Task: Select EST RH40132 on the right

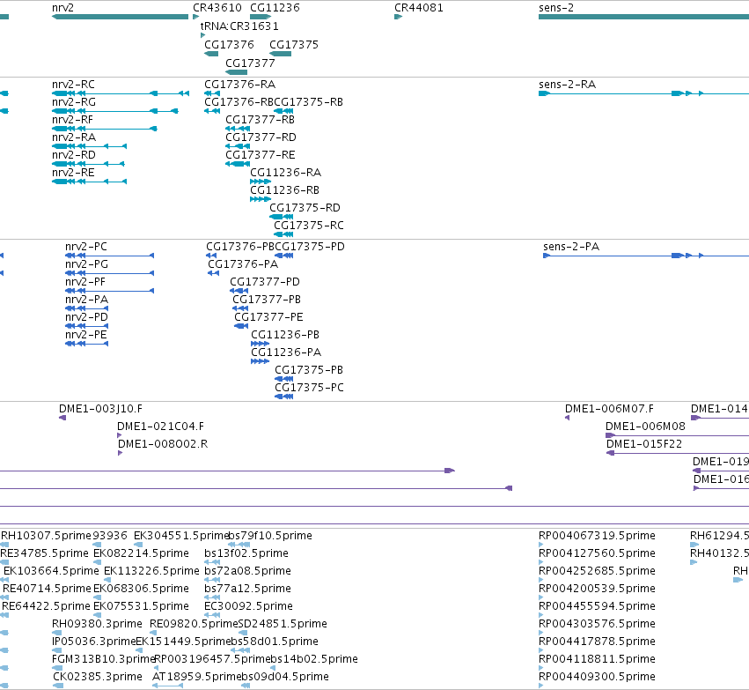Action: pos(719,553)
